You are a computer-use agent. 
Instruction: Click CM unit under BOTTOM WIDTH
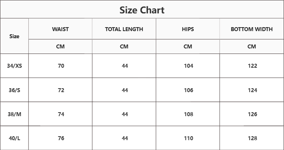(x=252, y=46)
